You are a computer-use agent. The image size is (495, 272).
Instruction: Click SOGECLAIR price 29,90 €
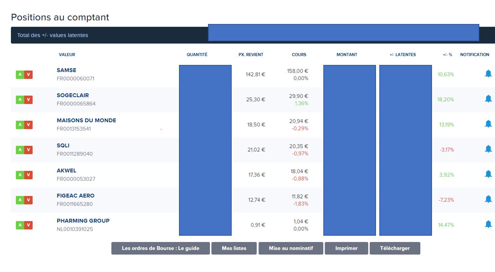pos(299,96)
